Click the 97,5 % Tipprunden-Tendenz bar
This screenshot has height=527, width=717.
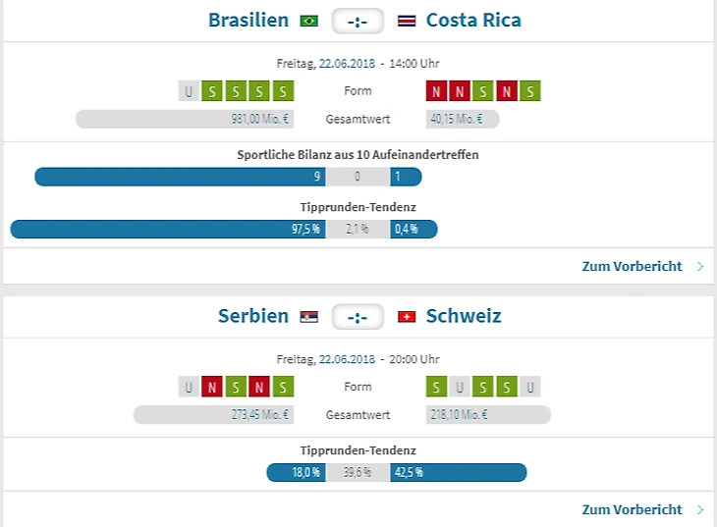click(x=167, y=229)
